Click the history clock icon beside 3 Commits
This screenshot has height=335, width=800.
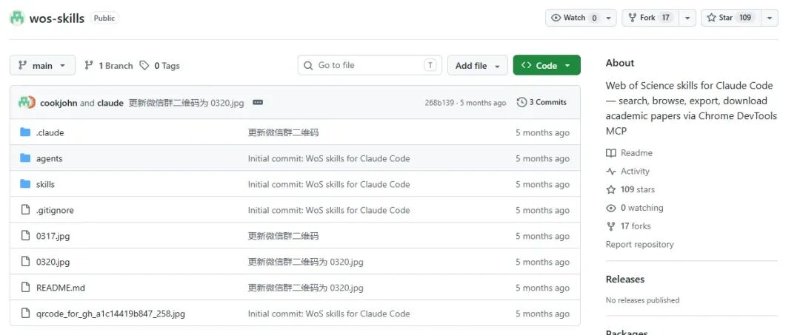tap(521, 102)
